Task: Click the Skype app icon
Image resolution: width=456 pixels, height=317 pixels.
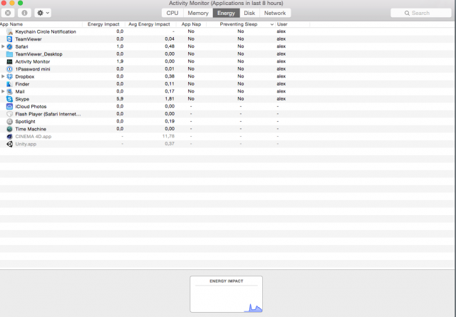Action: point(9,99)
